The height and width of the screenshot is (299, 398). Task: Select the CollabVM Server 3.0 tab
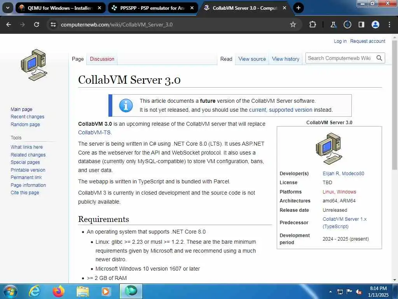[246, 8]
